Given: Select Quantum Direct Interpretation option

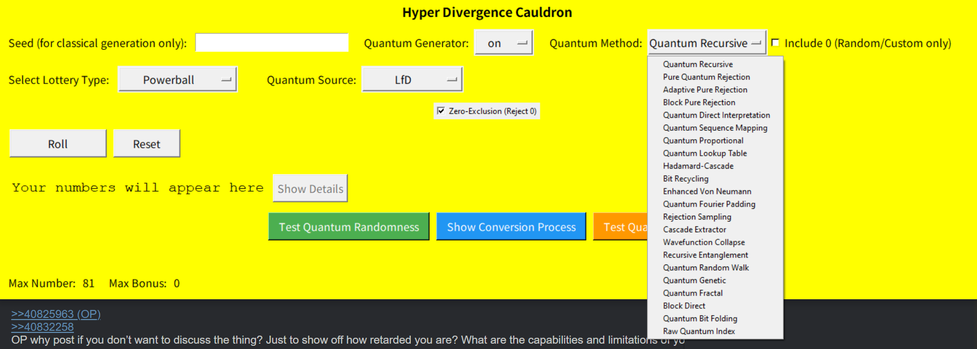Looking at the screenshot, I should pyautogui.click(x=715, y=115).
